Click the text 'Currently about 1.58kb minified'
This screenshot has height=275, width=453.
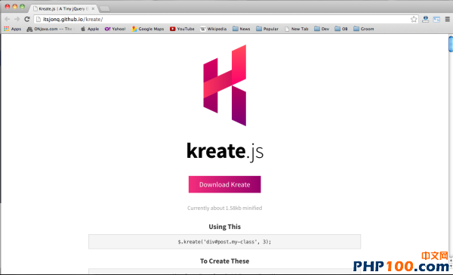tap(225, 208)
